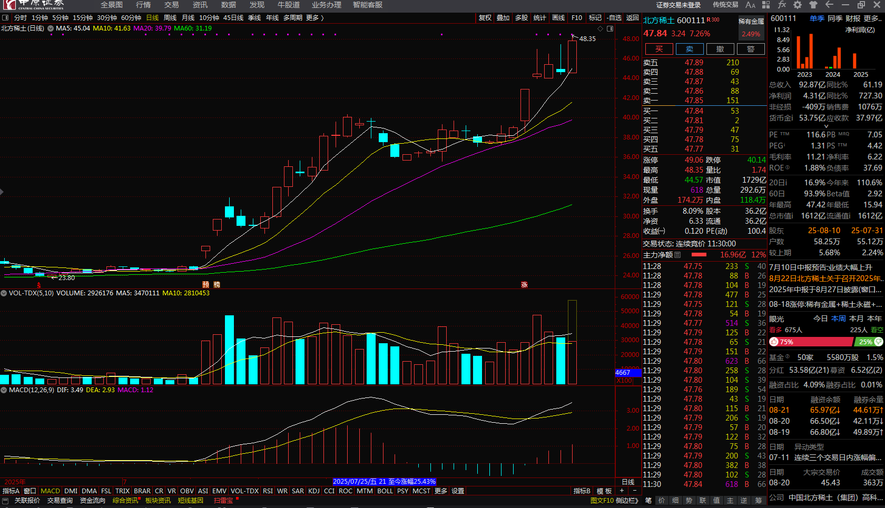Image resolution: width=885 pixels, height=508 pixels.
Task: Click the dropdown circle beside MACD(12,26,9)
Action: (4, 390)
